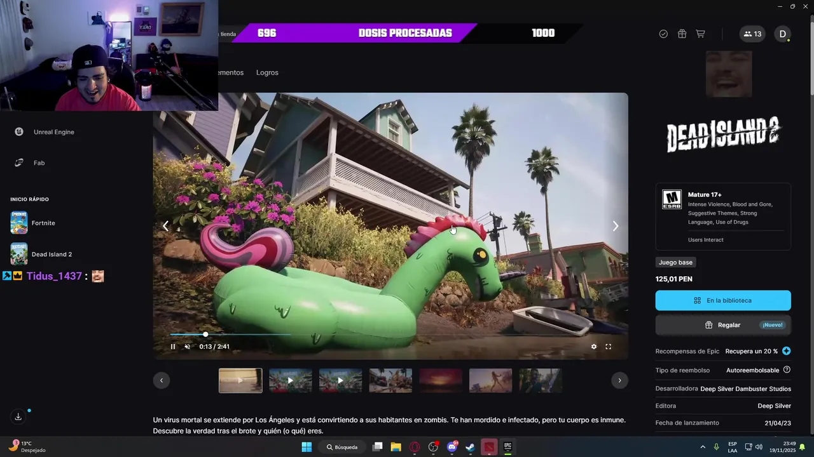This screenshot has width=814, height=457.
Task: Open the D profile avatar menu
Action: click(x=783, y=34)
